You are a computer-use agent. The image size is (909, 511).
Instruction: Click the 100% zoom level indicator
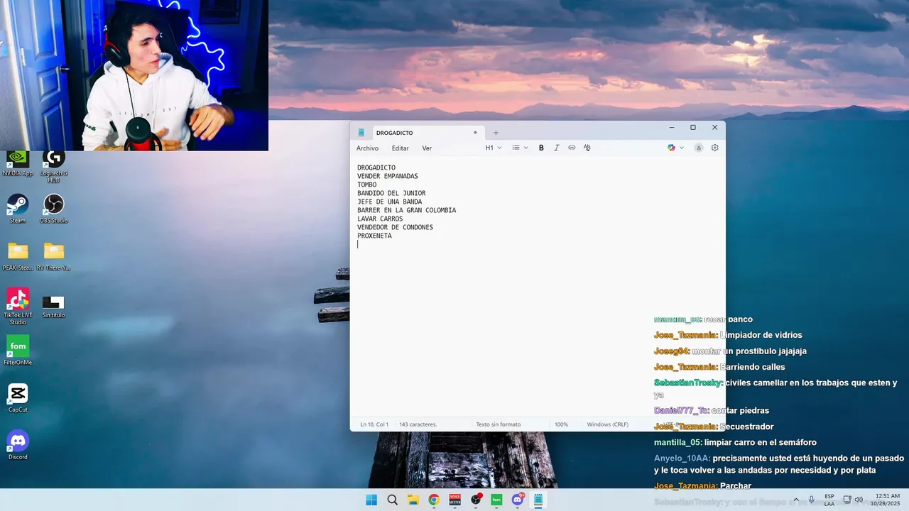[561, 424]
